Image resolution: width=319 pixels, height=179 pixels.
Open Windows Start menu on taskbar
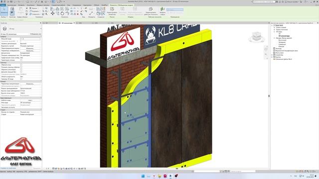point(143,176)
